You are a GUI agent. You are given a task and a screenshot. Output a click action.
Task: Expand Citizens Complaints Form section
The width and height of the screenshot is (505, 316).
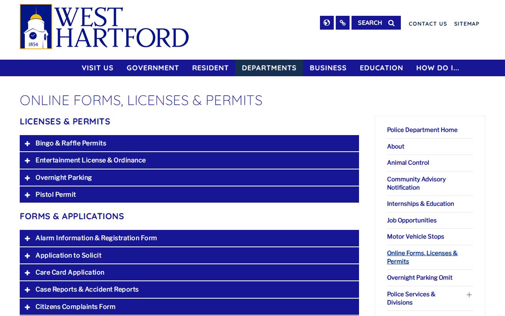point(189,307)
